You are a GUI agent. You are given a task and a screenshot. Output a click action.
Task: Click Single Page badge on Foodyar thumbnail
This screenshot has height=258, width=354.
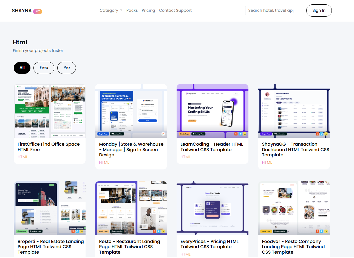pos(266,231)
